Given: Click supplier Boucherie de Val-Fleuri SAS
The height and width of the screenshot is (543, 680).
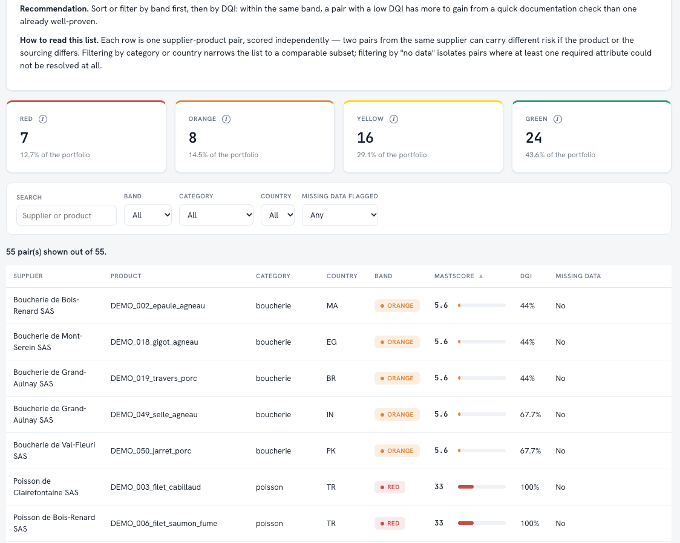Looking at the screenshot, I should 54,450.
